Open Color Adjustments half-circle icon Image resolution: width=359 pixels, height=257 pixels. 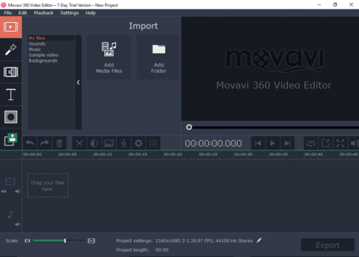click(x=94, y=143)
